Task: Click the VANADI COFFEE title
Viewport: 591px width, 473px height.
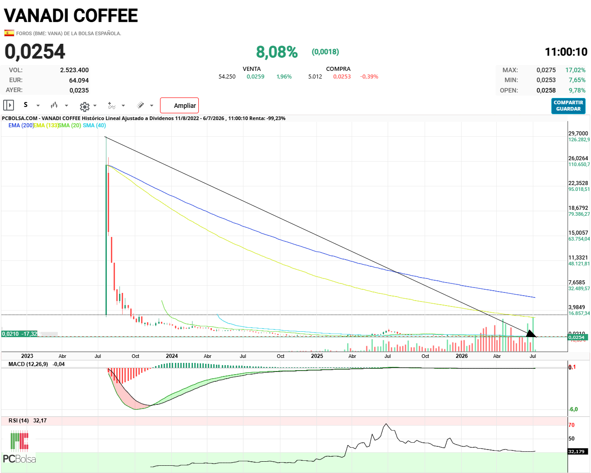Action: [71, 16]
